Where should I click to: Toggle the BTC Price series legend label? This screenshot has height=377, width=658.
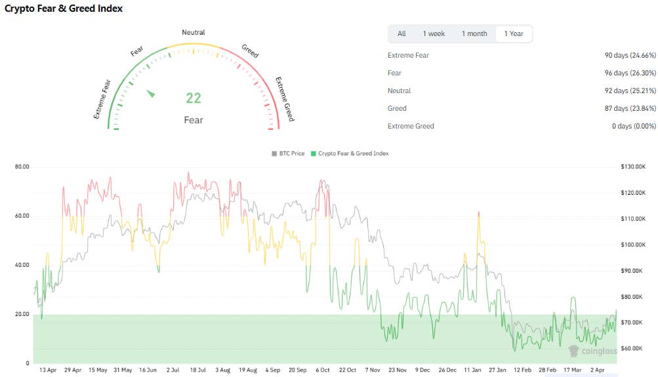pyautogui.click(x=293, y=153)
